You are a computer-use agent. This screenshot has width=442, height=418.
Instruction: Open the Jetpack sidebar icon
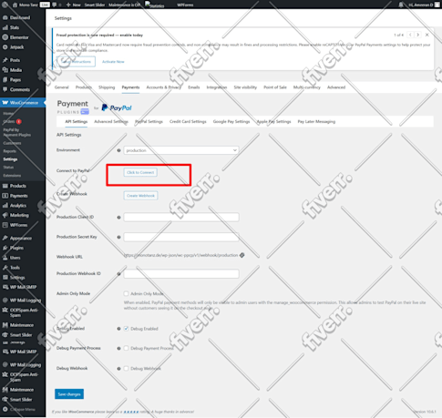pos(5,47)
